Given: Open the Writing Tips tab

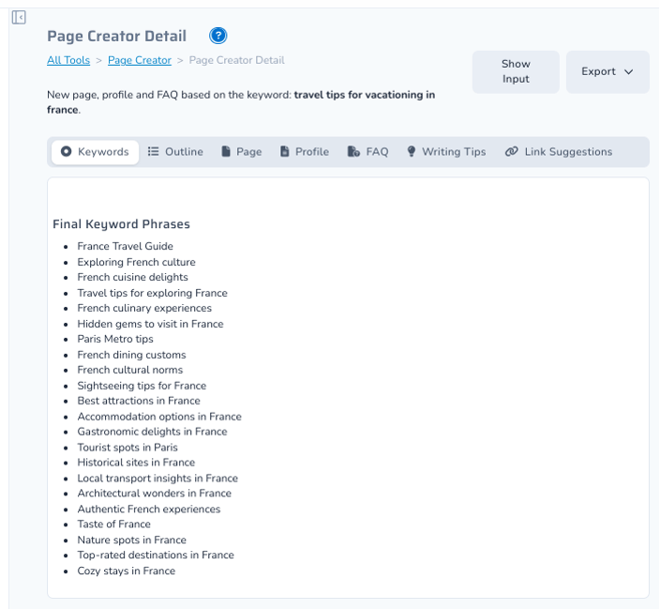Looking at the screenshot, I should click(x=446, y=152).
